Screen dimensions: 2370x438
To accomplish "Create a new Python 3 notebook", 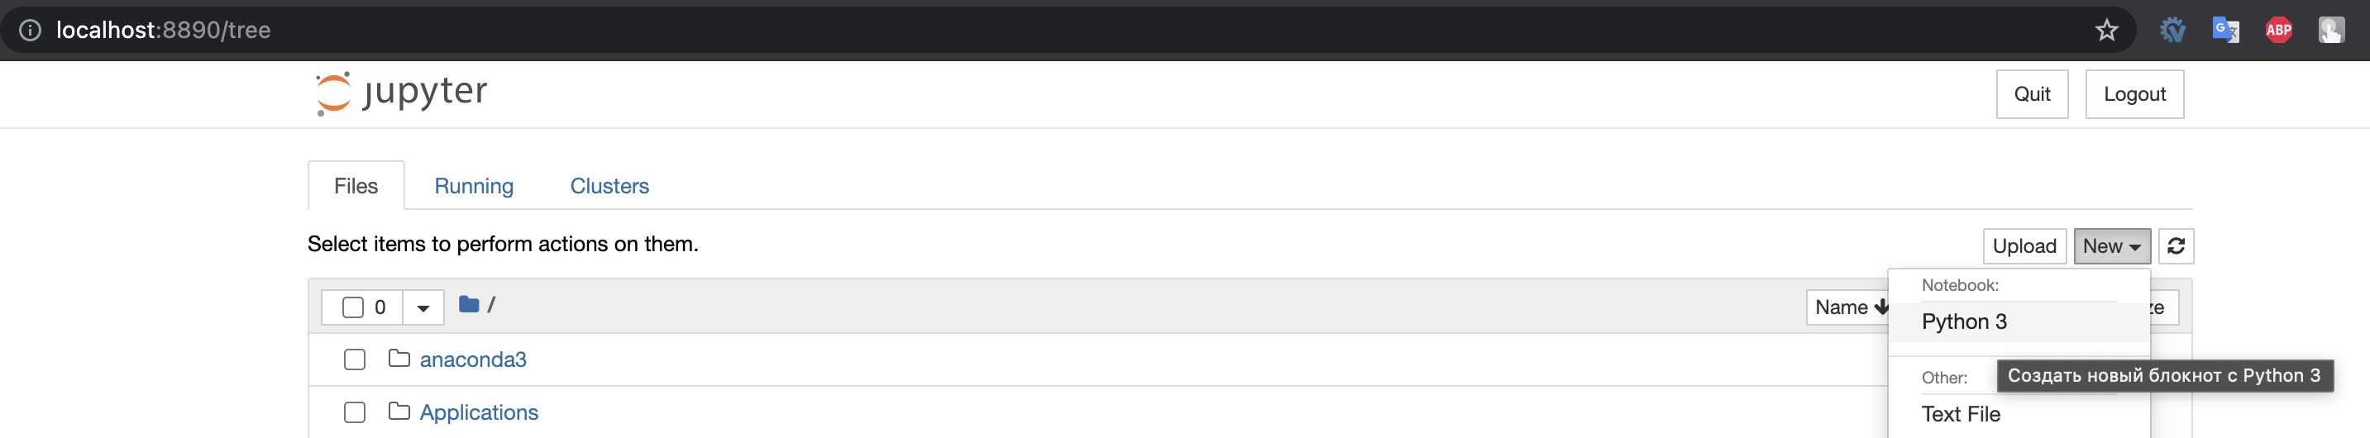I will tap(1964, 322).
